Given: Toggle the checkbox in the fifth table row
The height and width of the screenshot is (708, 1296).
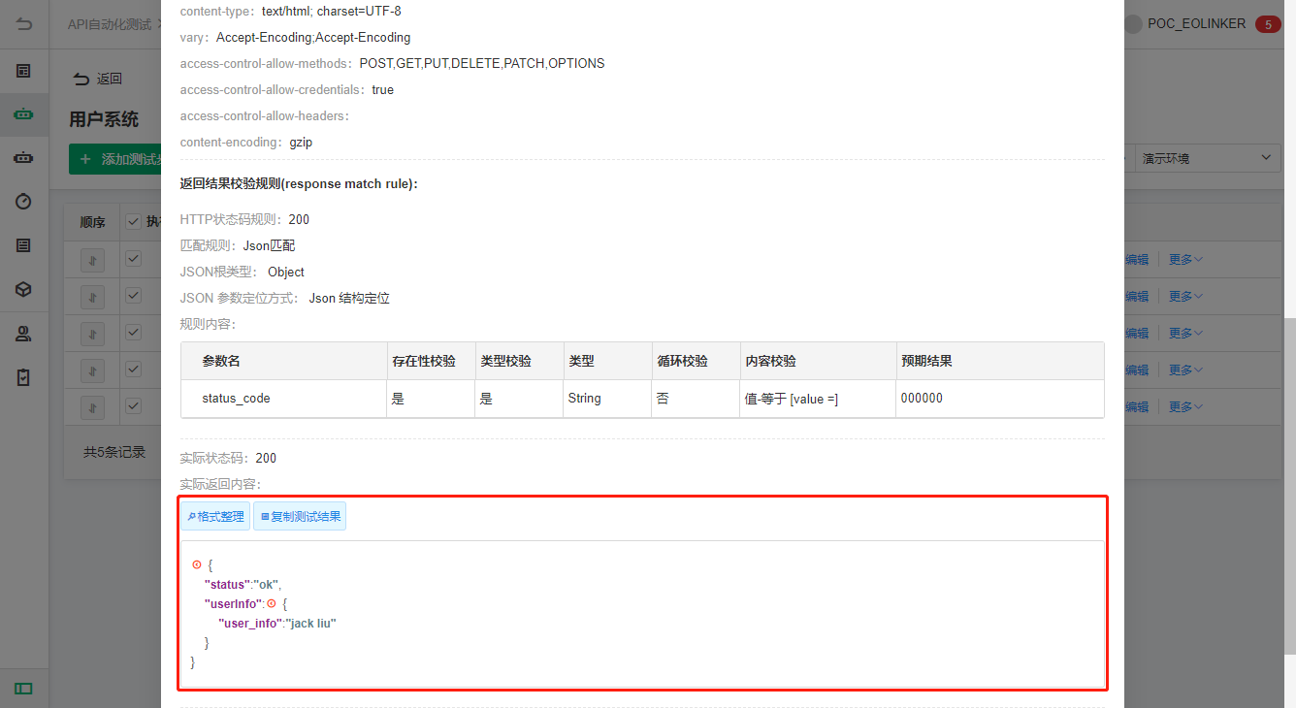Looking at the screenshot, I should point(134,406).
